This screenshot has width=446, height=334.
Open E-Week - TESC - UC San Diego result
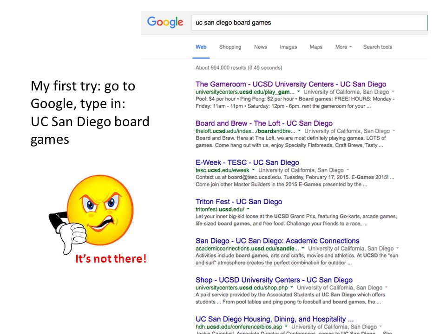[x=247, y=162]
